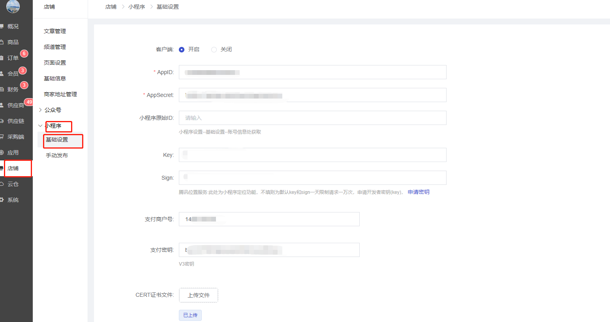
Task: Click the red badge 49 on 供应商
Action: pos(29,102)
